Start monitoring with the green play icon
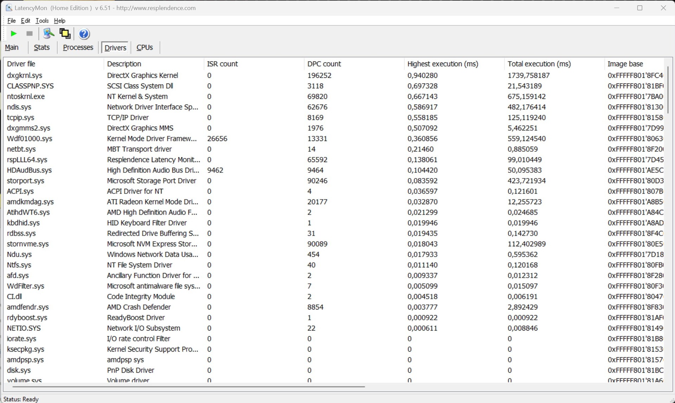Viewport: 675px width, 403px height. point(13,33)
